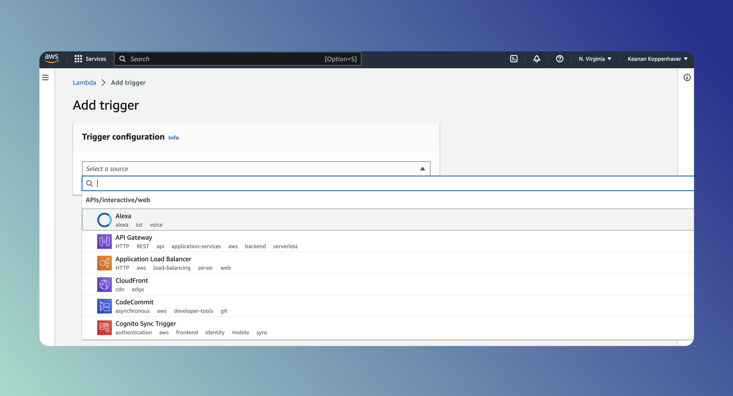Viewport: 733px width, 396px height.
Task: Click the CloudFront CDN icon
Action: click(104, 284)
